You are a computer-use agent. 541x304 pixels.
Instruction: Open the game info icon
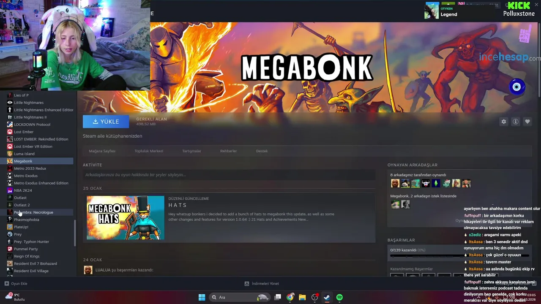coord(516,122)
